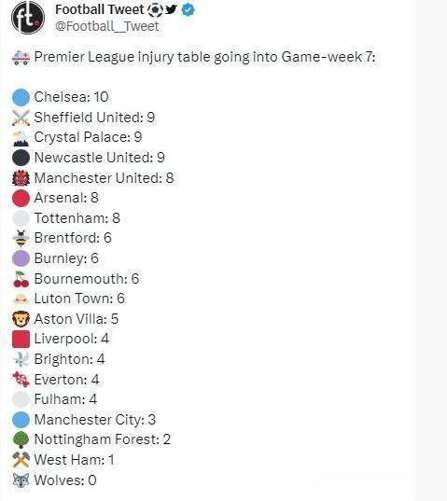Image resolution: width=447 pixels, height=501 pixels.
Task: Click the cherries emoji for Bournemouth
Action: (21, 279)
